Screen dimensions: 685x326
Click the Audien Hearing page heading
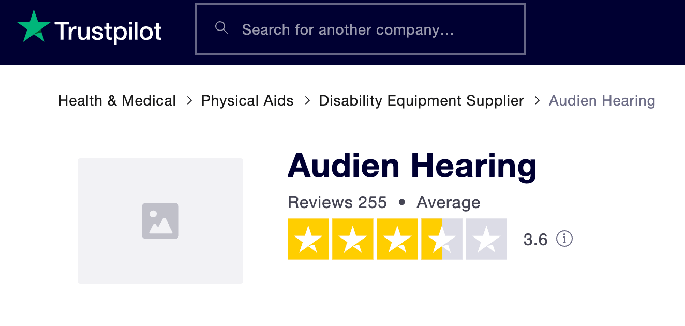pyautogui.click(x=412, y=166)
